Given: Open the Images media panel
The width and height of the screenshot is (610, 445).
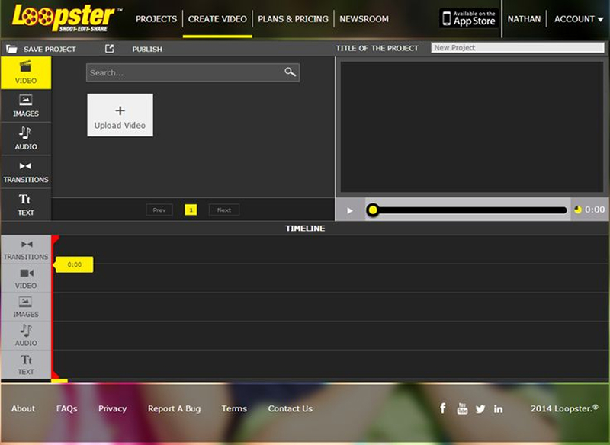Looking at the screenshot, I should tap(26, 106).
